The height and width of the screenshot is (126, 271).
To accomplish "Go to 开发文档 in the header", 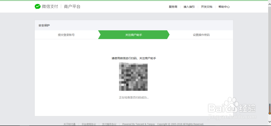I will point(207,7).
